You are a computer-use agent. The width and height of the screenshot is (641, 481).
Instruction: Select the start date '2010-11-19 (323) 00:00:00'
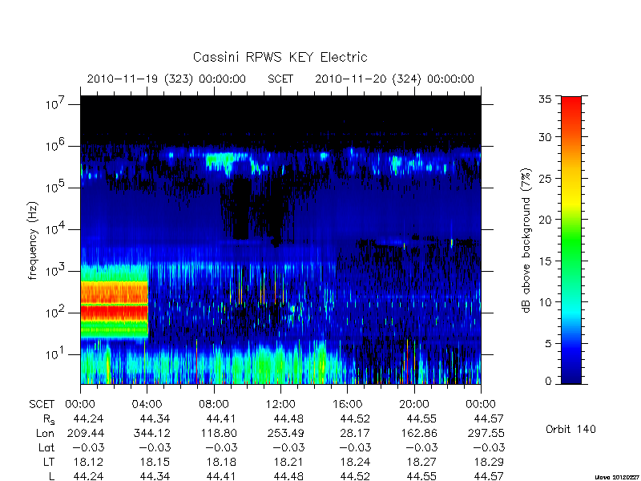pos(167,79)
